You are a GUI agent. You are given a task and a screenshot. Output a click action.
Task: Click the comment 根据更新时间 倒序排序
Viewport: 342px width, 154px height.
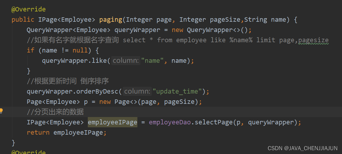click(x=68, y=81)
